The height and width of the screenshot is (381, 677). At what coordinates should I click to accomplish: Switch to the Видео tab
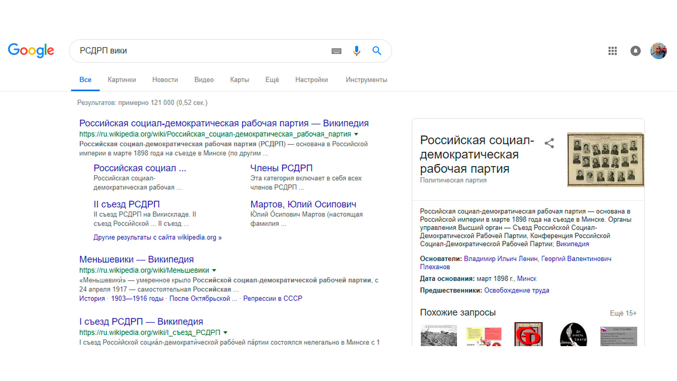204,80
